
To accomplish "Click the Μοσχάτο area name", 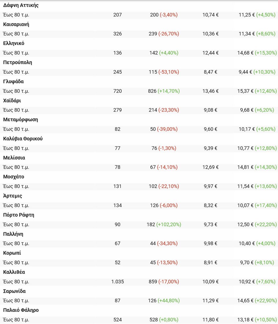I will point(14,177).
